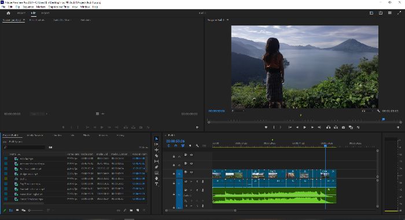Switch Project panel to list view
This screenshot has height=220, width=405.
(x=11, y=210)
